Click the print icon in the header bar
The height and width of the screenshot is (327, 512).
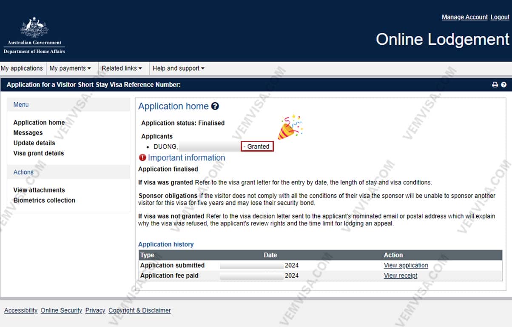(x=495, y=85)
